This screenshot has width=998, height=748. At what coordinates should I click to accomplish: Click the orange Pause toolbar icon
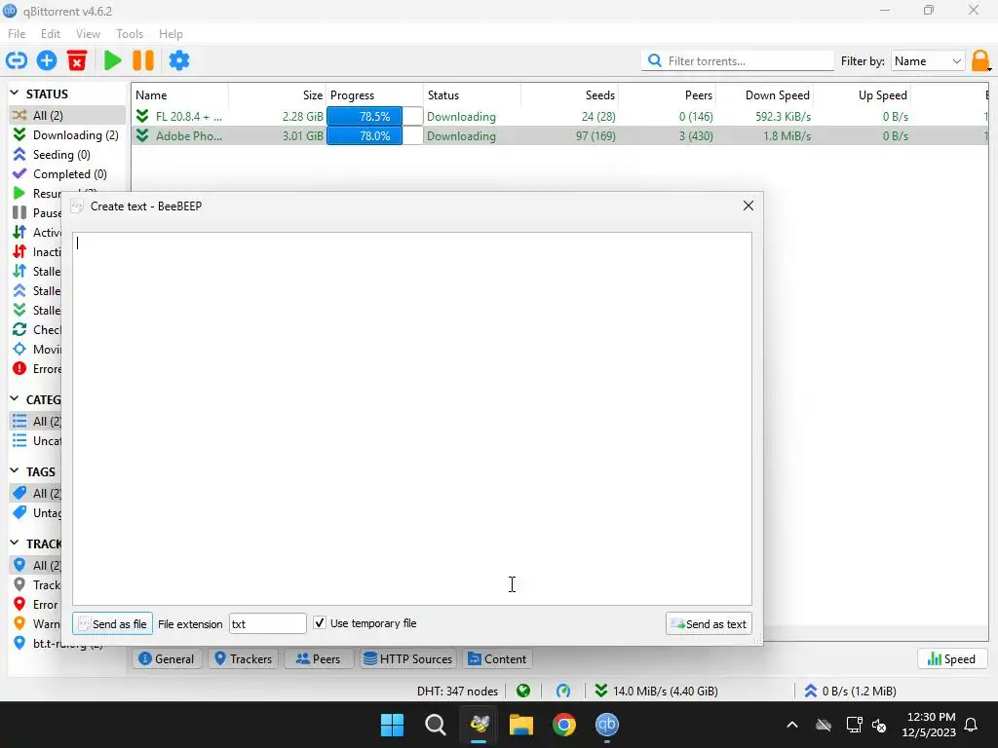143,60
